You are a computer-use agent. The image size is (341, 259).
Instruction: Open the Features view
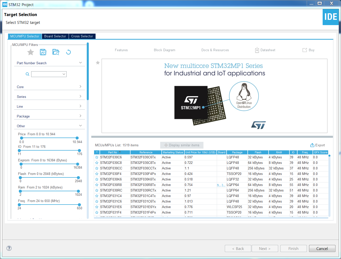pos(121,50)
